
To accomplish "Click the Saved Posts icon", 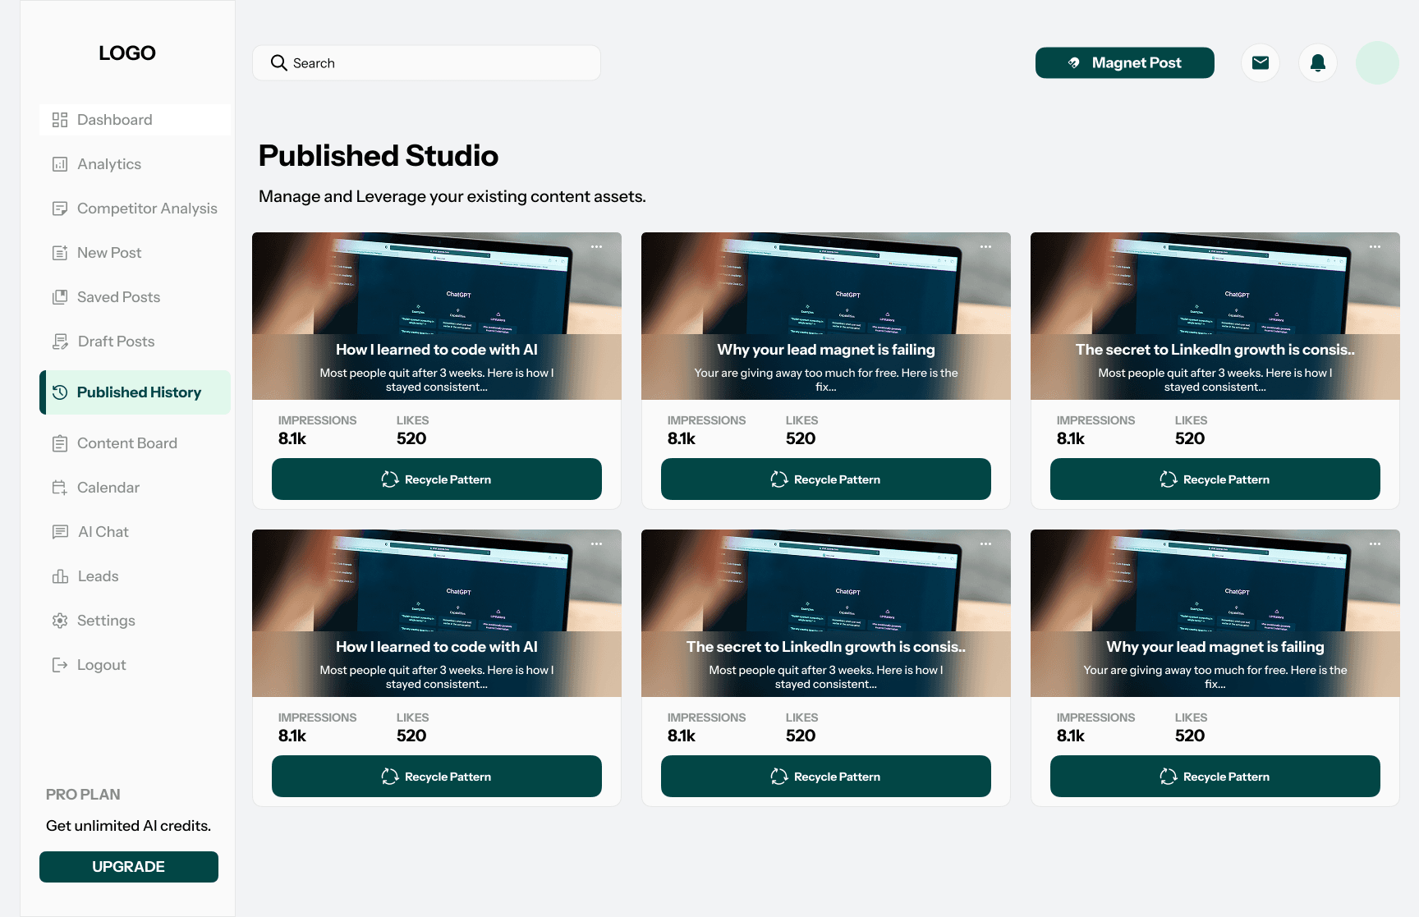I will pyautogui.click(x=60, y=297).
